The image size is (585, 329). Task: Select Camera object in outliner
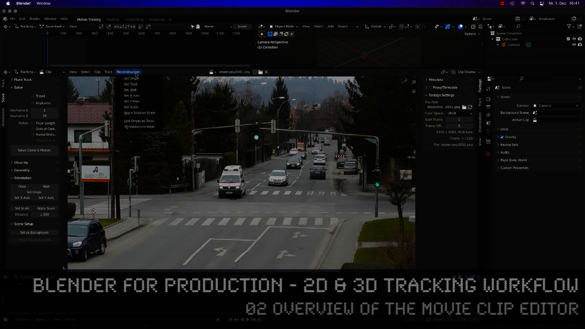(513, 44)
